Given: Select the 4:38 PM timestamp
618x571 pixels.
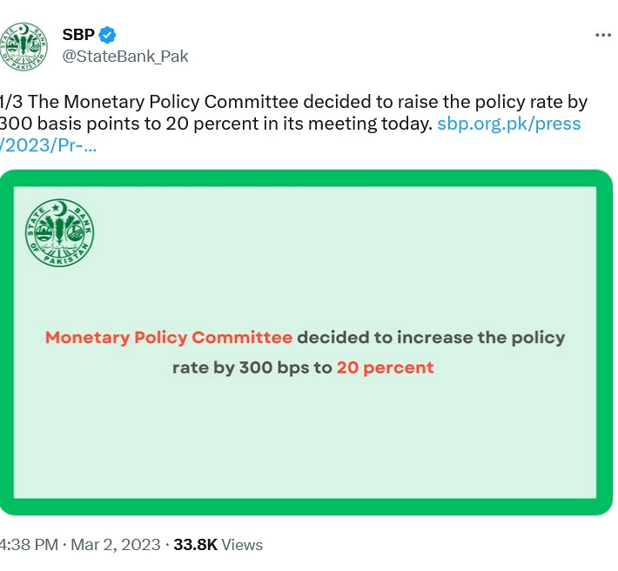Looking at the screenshot, I should pos(29,545).
